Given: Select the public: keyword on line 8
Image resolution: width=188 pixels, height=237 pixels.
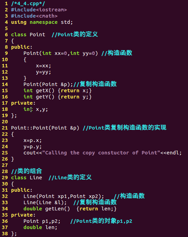Looking at the screenshot, I should [22, 47].
